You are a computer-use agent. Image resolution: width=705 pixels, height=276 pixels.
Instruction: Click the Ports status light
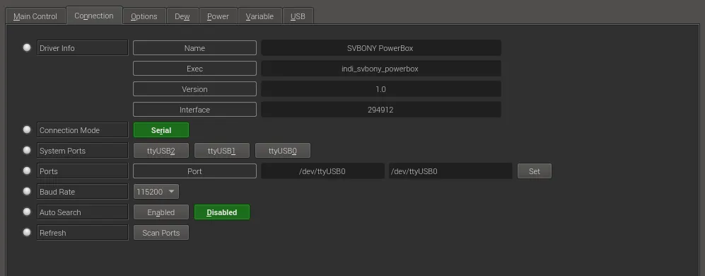[27, 171]
